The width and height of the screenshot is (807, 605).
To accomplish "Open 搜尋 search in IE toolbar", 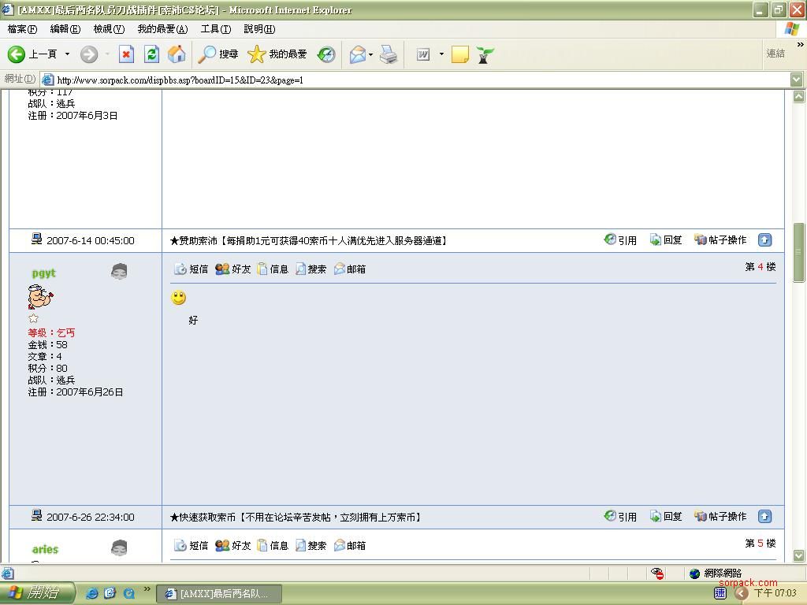I will pyautogui.click(x=218, y=54).
